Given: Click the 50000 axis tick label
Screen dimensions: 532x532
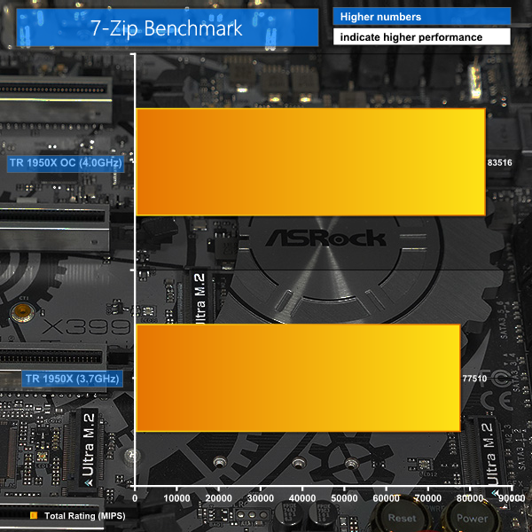Looking at the screenshot, I should coord(344,498).
